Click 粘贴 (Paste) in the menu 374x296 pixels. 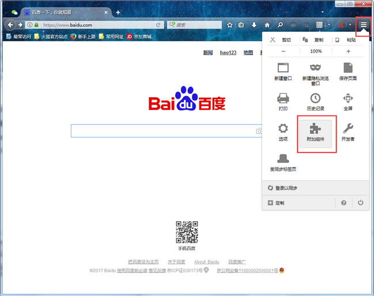[346, 40]
